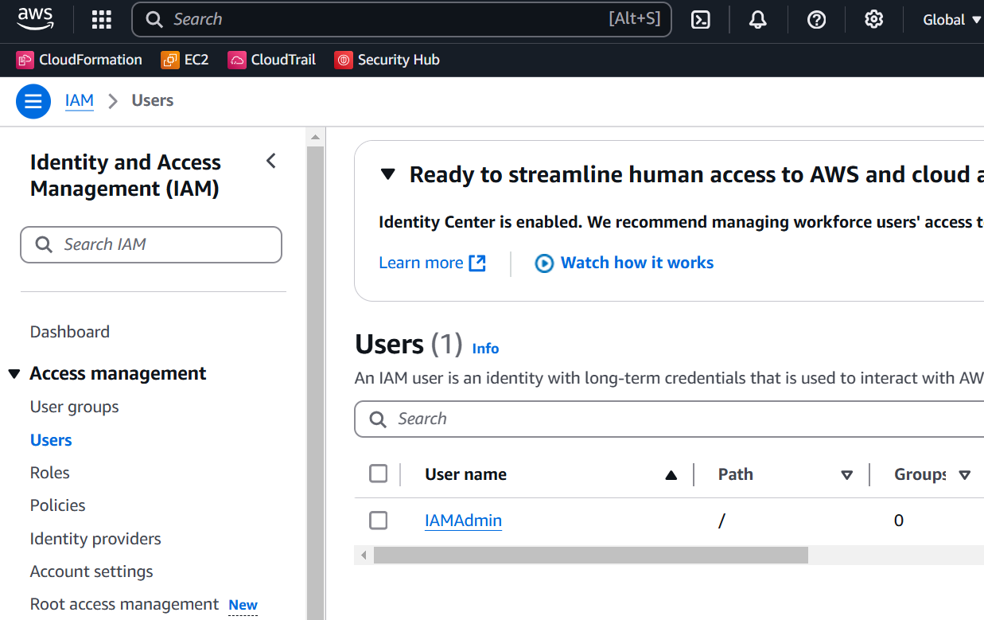
Task: Click the CloudTrail favorites icon
Action: [x=237, y=60]
